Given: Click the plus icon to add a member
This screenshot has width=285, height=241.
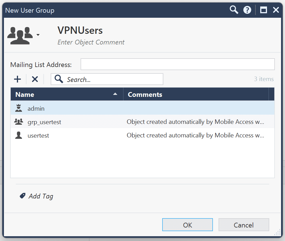Looking at the screenshot, I should tap(17, 79).
